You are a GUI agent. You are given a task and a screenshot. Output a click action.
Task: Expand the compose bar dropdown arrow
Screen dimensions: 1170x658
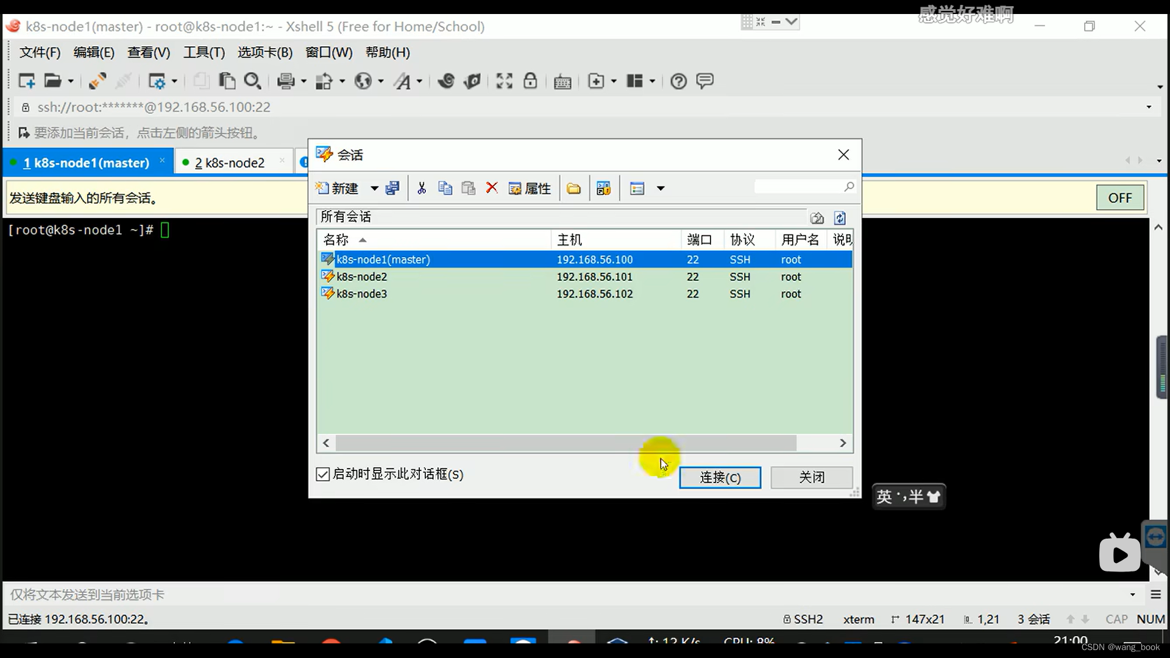[x=1133, y=595]
